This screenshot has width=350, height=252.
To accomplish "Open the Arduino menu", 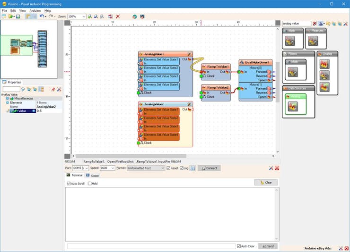I will 35,10.
